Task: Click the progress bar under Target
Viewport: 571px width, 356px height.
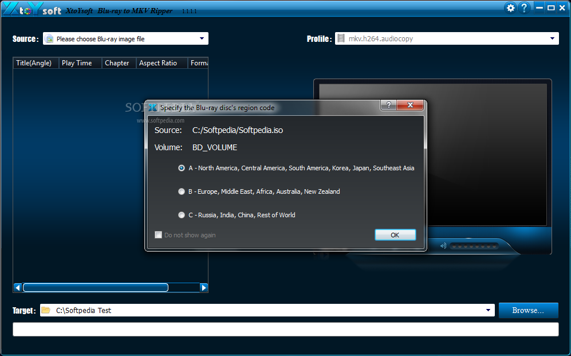Action: (x=285, y=330)
